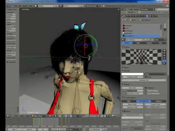Image resolution: width=175 pixels, height=131 pixels.
Task: Open the Scene properties tab icon
Action: coord(131,16)
